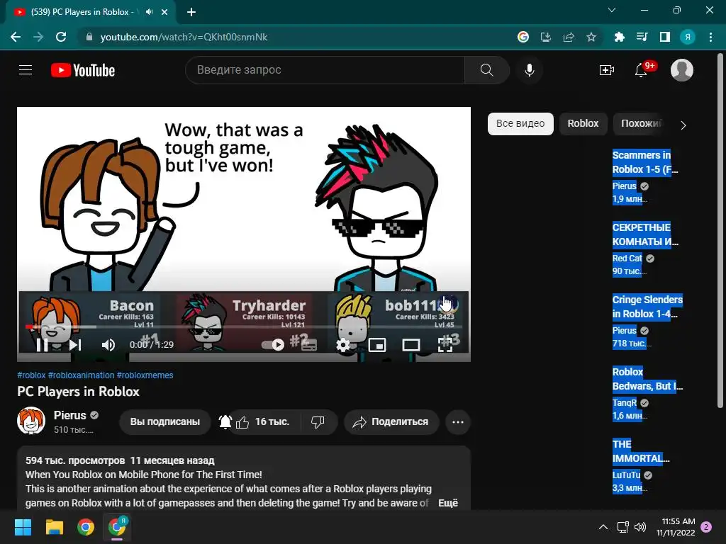Screen dimensions: 726x544
Task: Show hidden tray icons chevron
Action: [x=603, y=527]
